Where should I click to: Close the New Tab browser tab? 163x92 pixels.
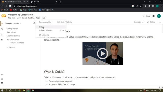point(56,2)
